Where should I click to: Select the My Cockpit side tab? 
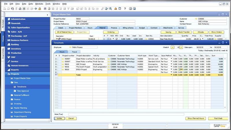coord(3,24)
